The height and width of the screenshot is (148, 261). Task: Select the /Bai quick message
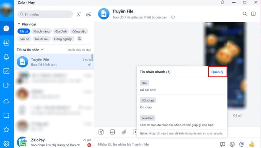click(x=182, y=86)
